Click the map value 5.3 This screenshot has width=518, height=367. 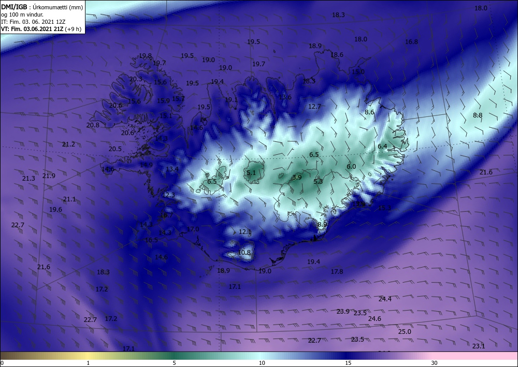(318, 182)
